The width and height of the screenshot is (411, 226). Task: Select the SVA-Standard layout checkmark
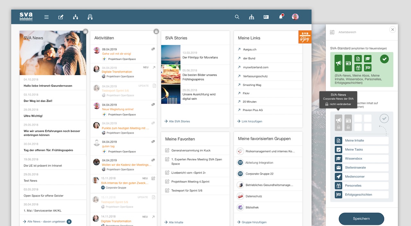(384, 59)
